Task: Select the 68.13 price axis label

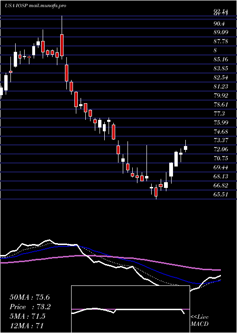Action: [221, 176]
